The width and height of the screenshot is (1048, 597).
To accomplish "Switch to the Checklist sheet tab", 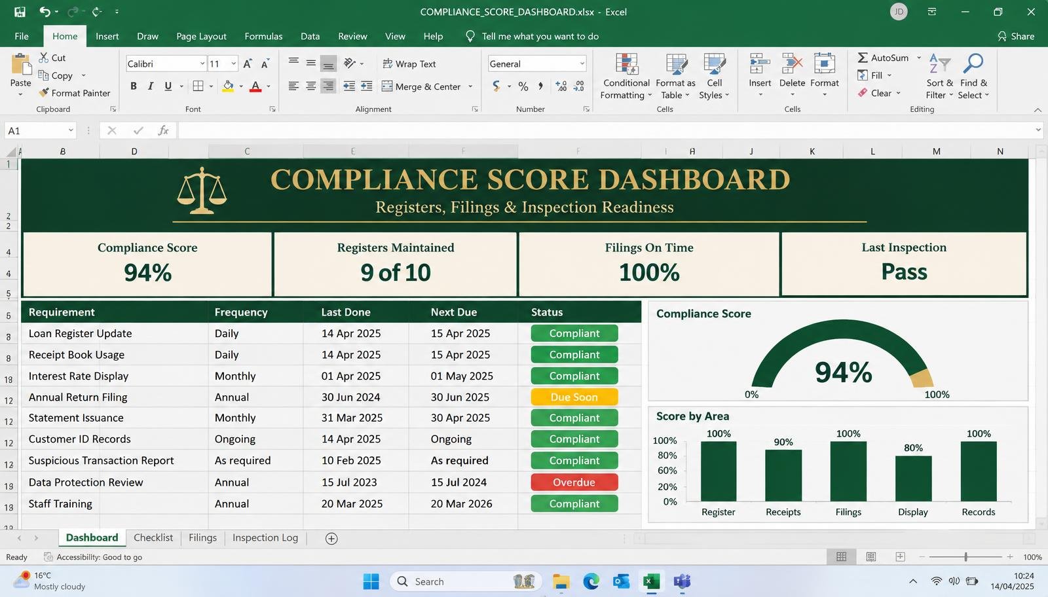I will click(x=153, y=537).
